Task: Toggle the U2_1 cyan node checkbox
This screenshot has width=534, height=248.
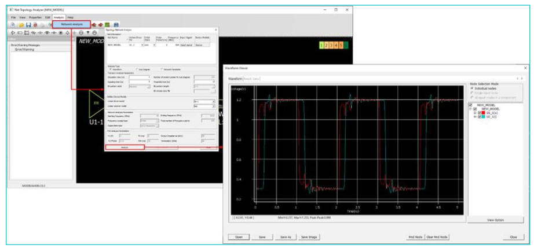Action: point(480,117)
